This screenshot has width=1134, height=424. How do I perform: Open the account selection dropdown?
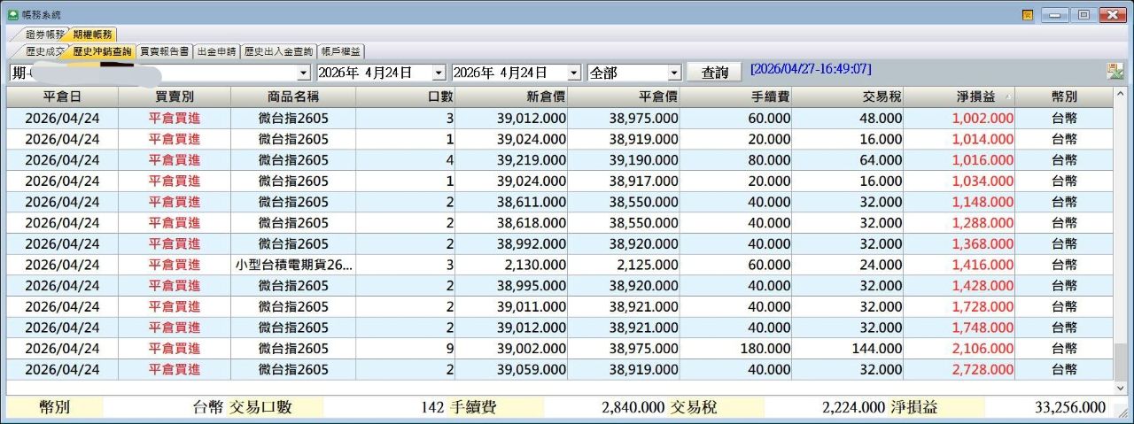click(304, 73)
